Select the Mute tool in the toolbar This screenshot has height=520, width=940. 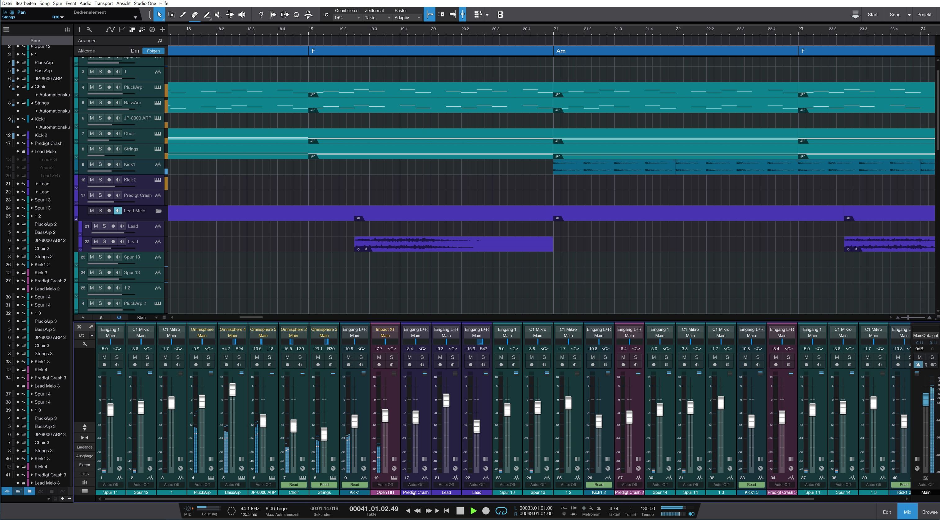218,15
